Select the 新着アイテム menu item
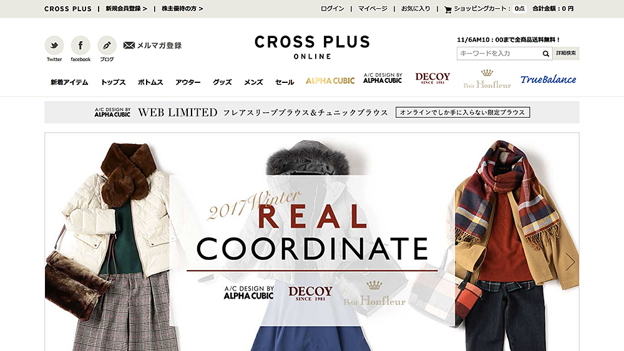 tap(69, 82)
